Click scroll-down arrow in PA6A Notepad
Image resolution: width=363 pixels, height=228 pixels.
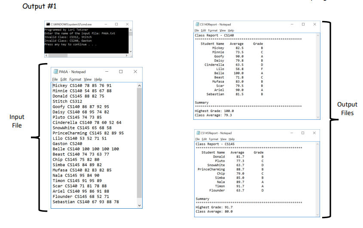coord(139,205)
